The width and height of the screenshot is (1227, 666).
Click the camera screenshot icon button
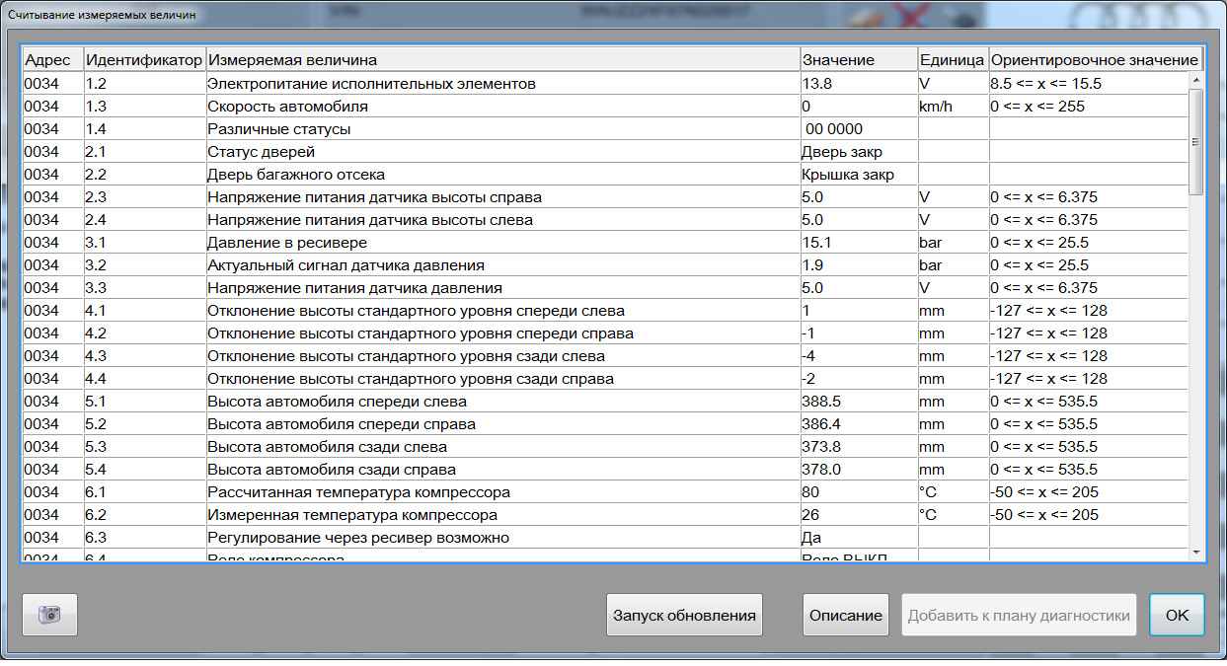pos(49,615)
